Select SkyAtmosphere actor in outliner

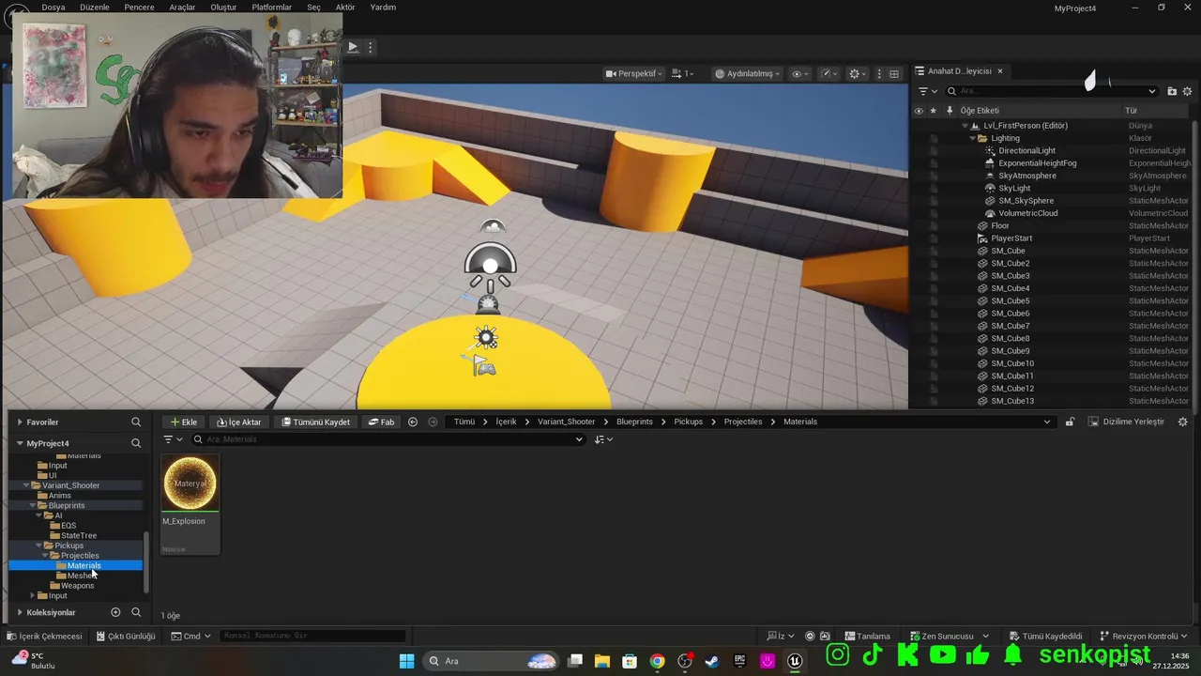1026,176
